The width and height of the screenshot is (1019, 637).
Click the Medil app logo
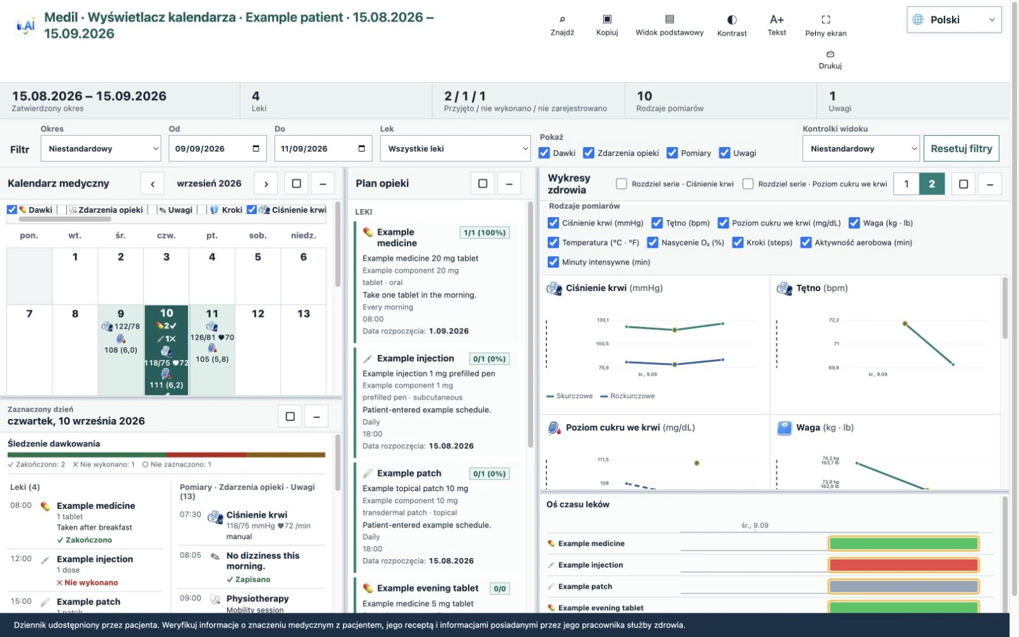(x=25, y=25)
